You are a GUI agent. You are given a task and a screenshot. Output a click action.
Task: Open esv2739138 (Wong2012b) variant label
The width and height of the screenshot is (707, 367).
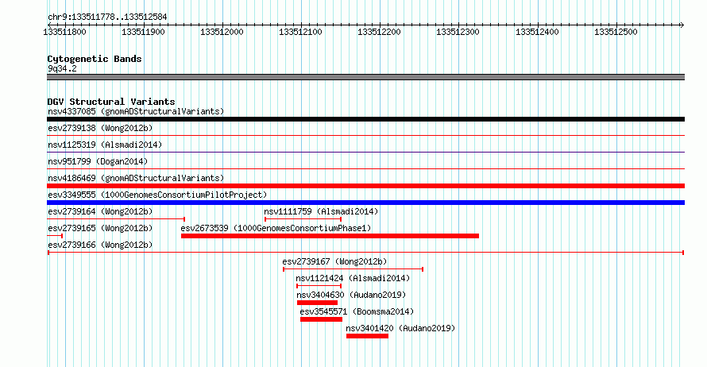click(100, 128)
